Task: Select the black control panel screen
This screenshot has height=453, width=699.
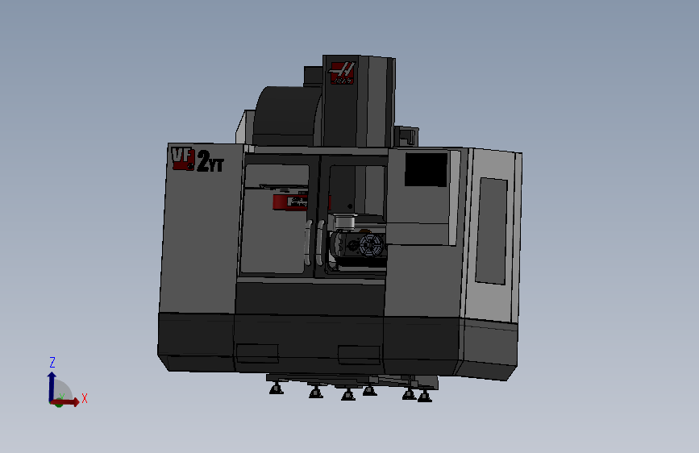Action: point(426,169)
